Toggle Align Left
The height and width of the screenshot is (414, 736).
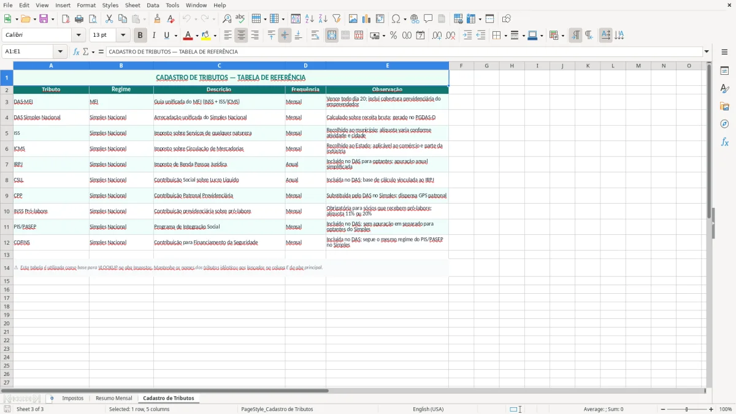pos(228,36)
